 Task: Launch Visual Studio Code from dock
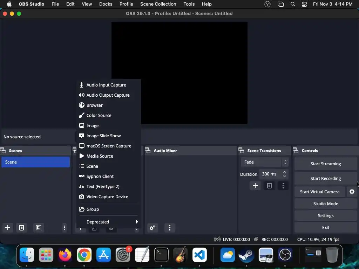[199, 255]
